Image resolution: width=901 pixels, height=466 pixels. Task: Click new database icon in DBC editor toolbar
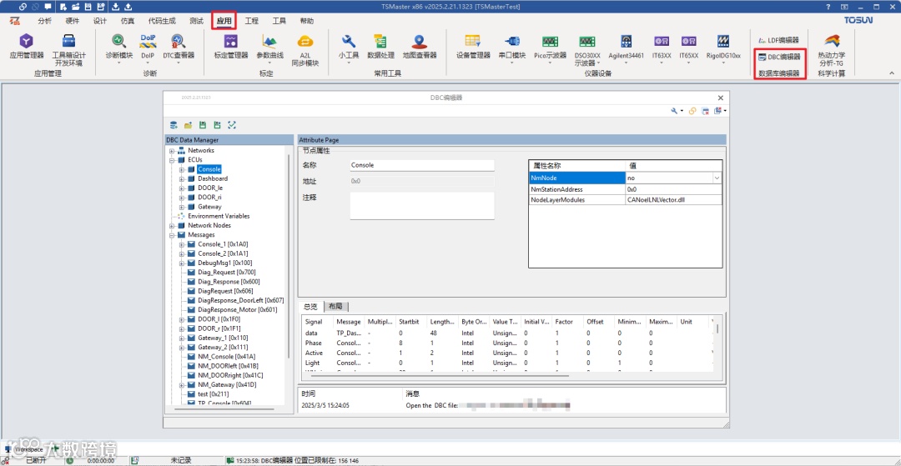click(174, 125)
